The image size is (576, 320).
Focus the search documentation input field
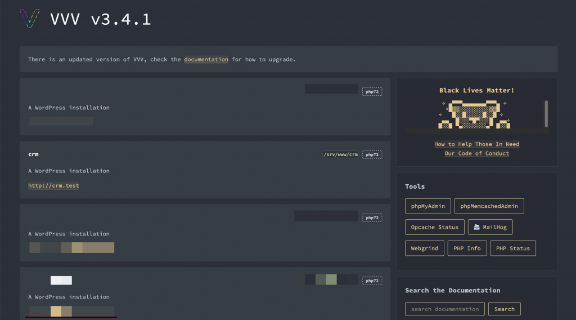pyautogui.click(x=444, y=309)
